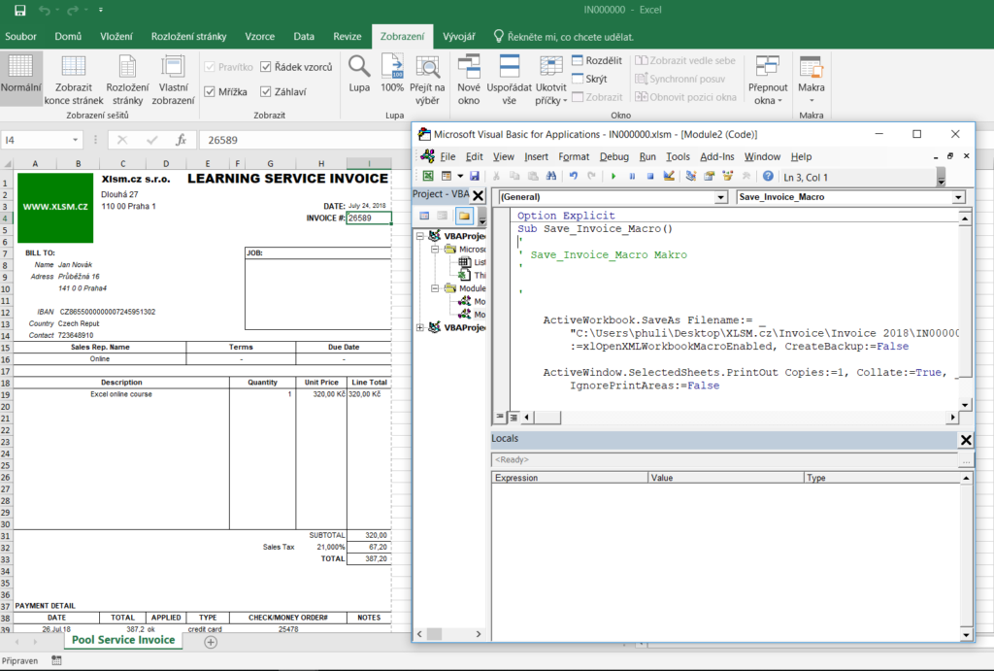Click the VBA help question mark icon
994x671 pixels.
coord(768,177)
